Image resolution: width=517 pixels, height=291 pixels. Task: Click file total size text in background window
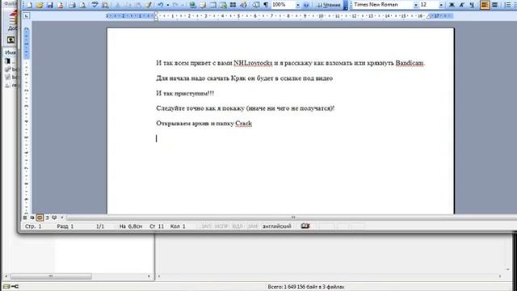(306, 287)
